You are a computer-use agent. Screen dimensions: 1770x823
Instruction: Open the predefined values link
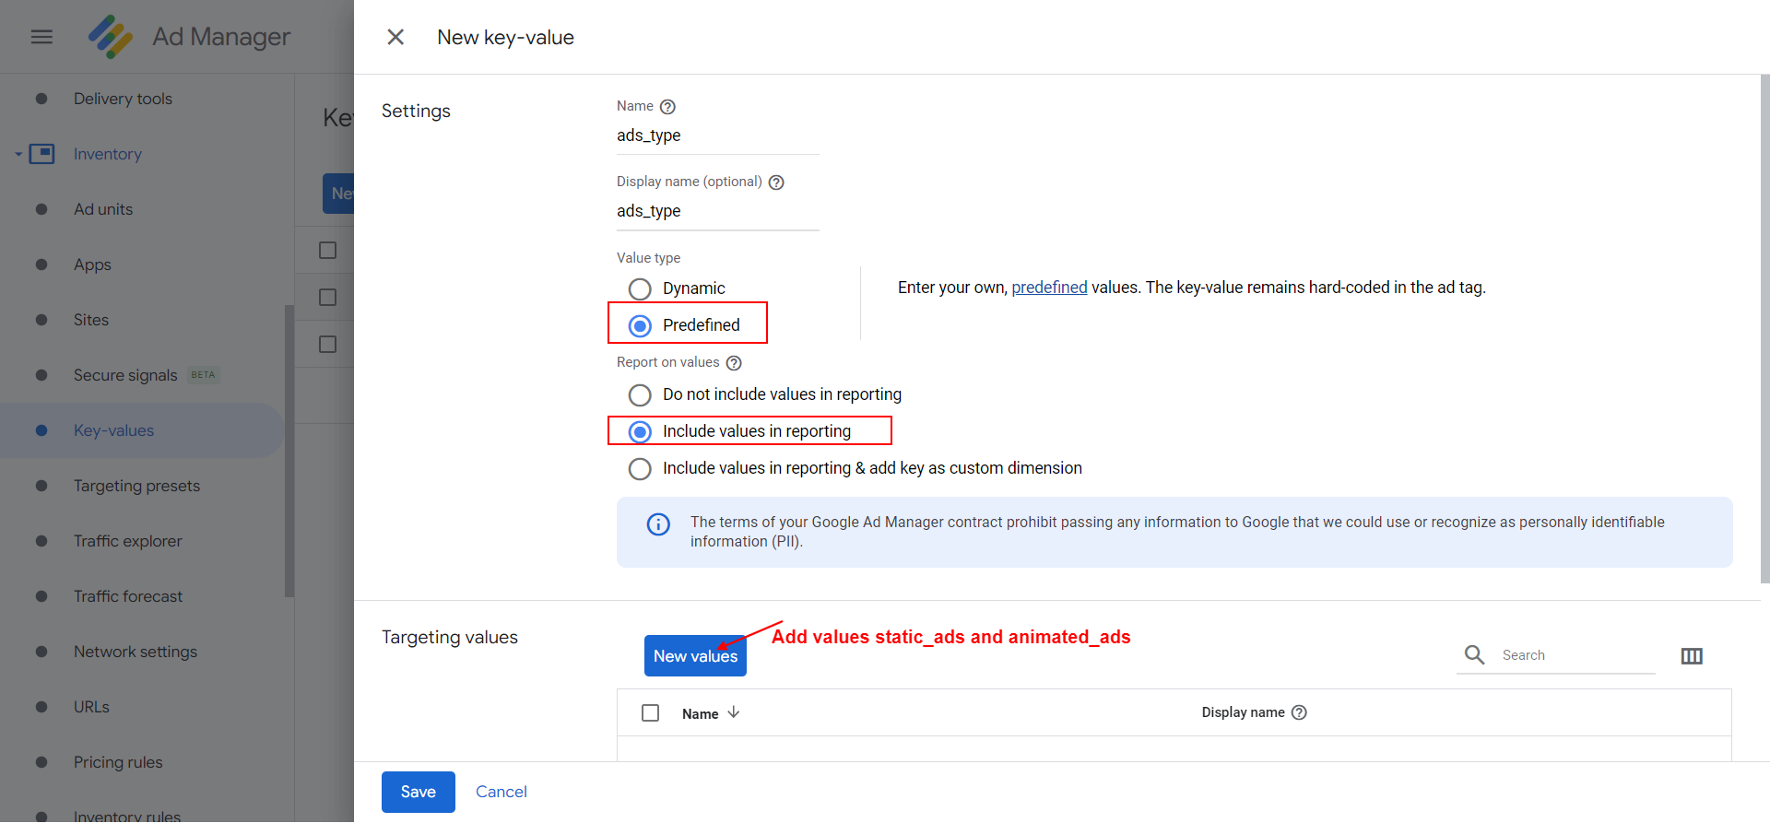tap(1049, 288)
